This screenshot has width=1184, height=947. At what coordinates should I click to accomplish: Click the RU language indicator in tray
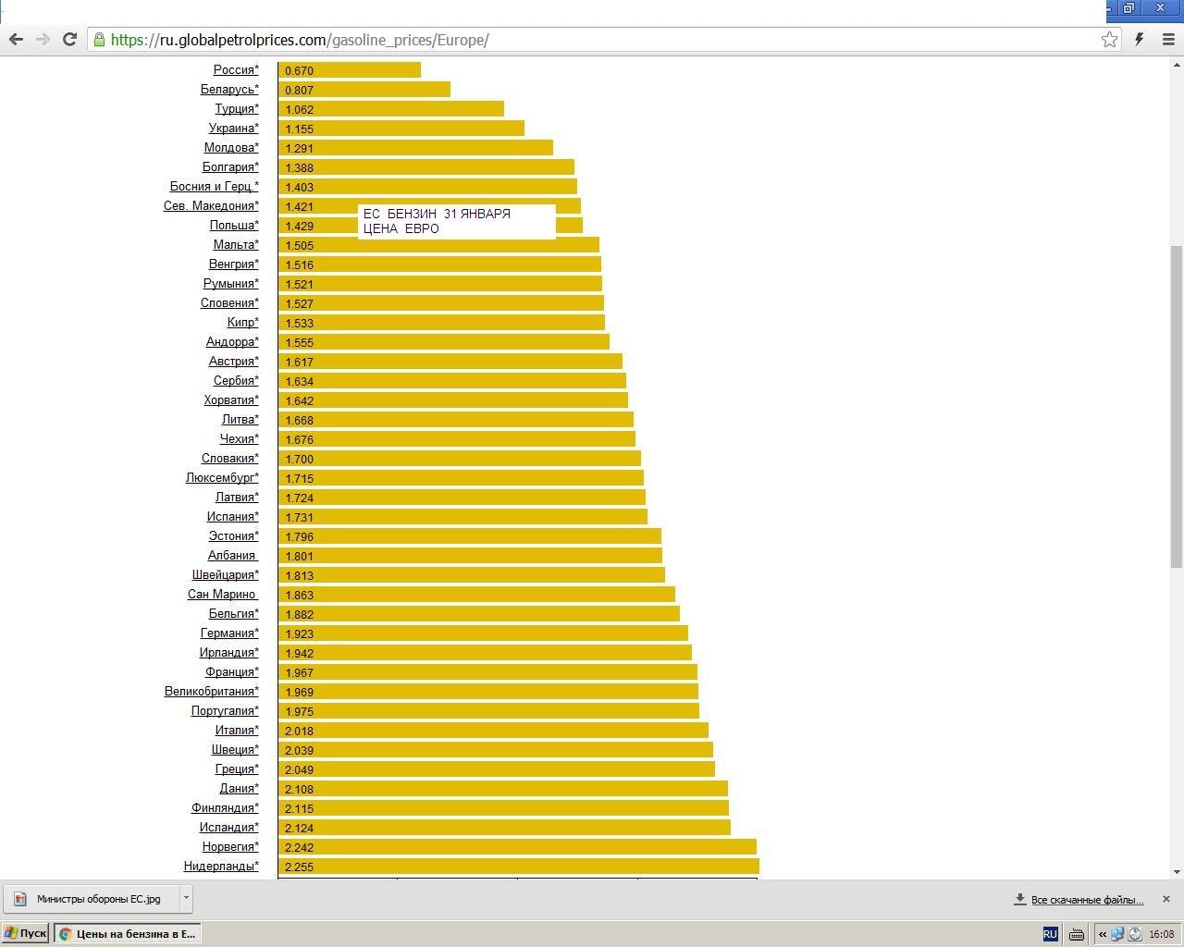[1050, 934]
